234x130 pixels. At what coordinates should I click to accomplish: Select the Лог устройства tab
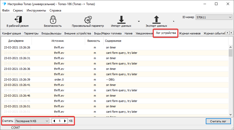tap(166, 33)
